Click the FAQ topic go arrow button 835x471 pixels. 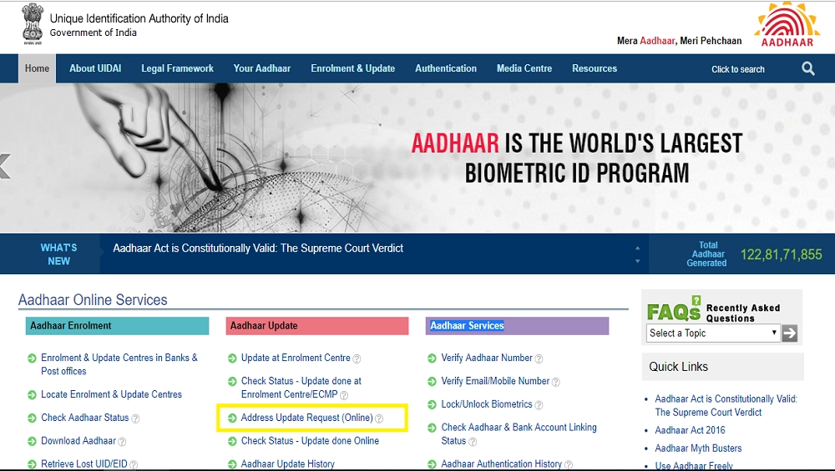point(790,333)
